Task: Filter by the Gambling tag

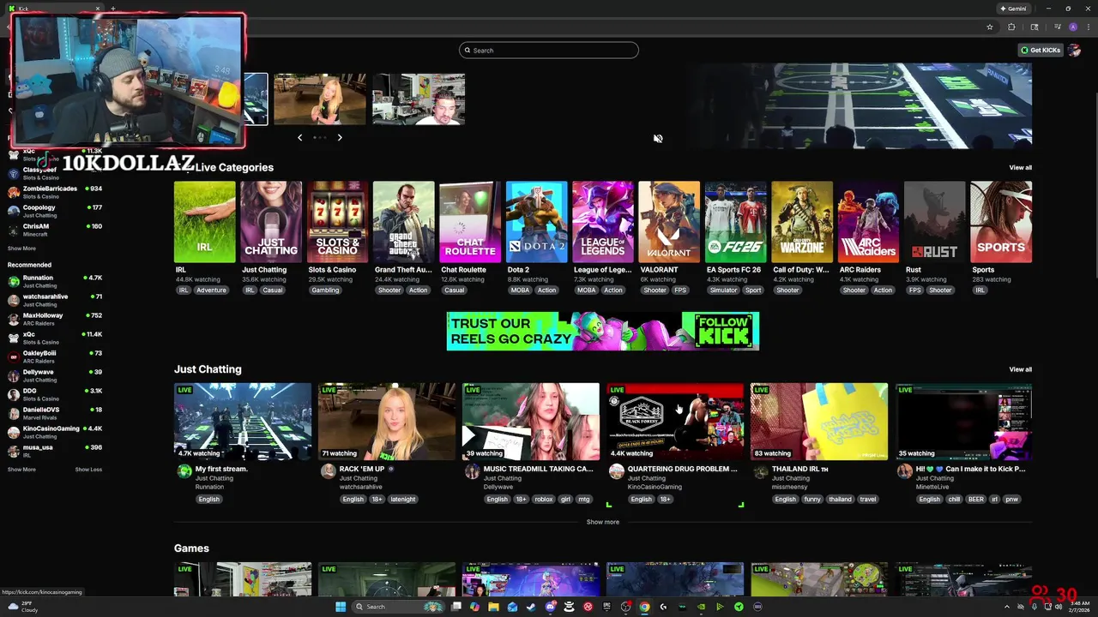Action: point(325,291)
